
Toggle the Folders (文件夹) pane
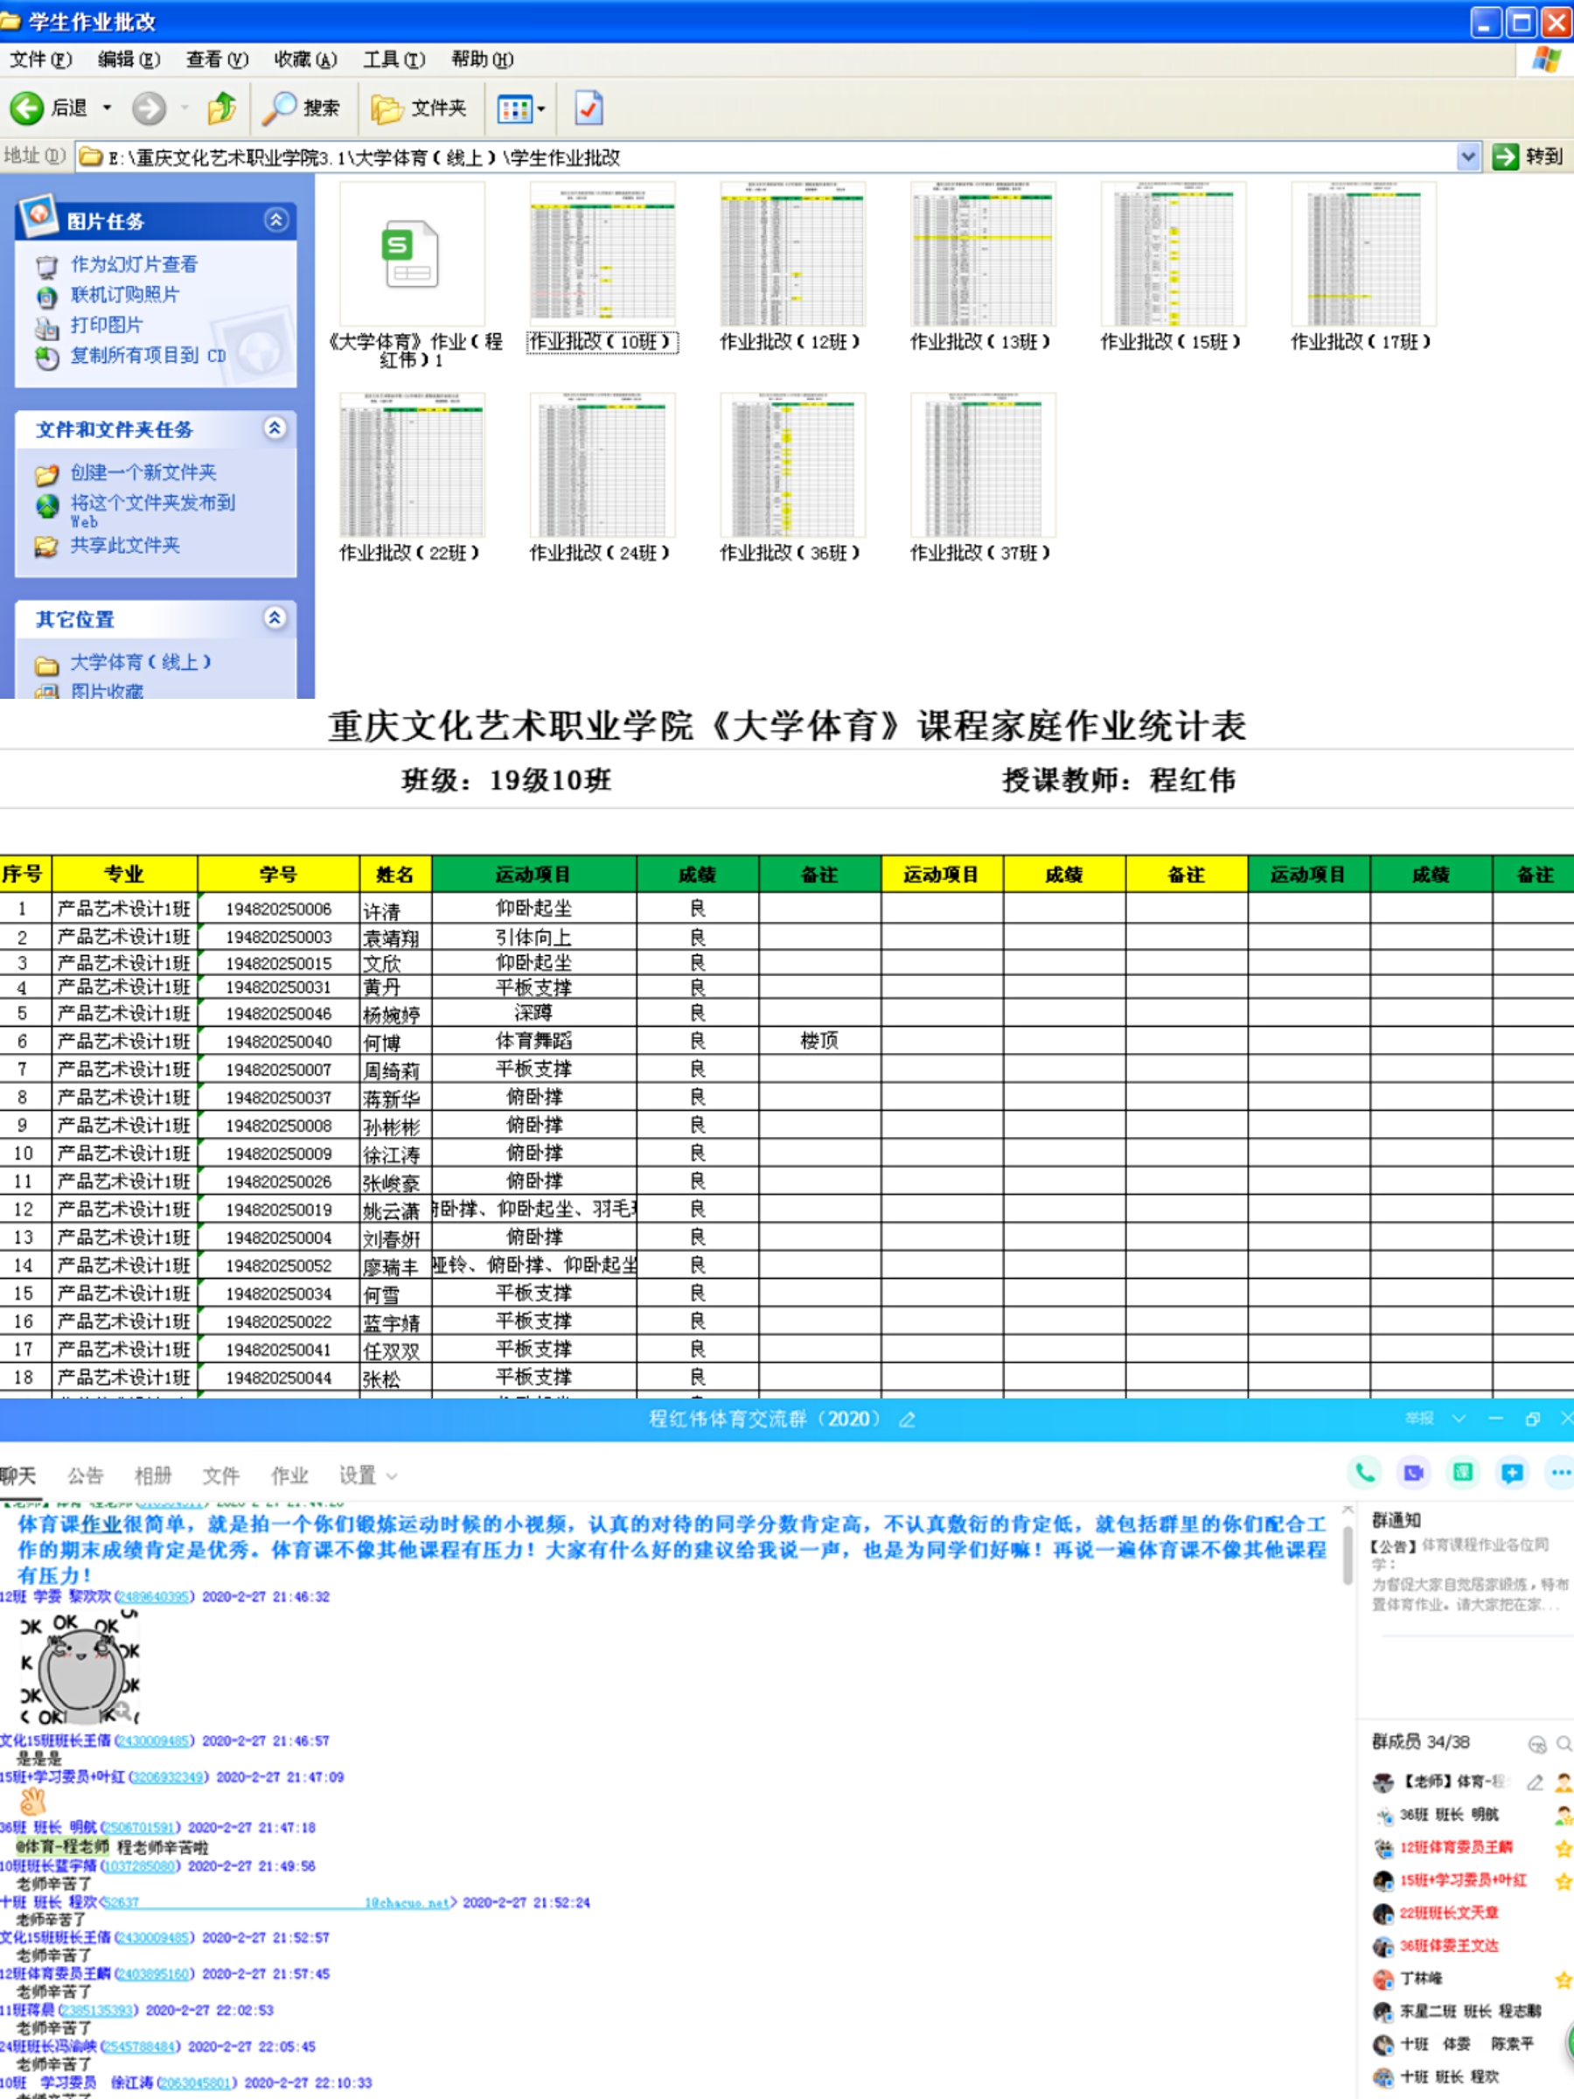click(420, 108)
